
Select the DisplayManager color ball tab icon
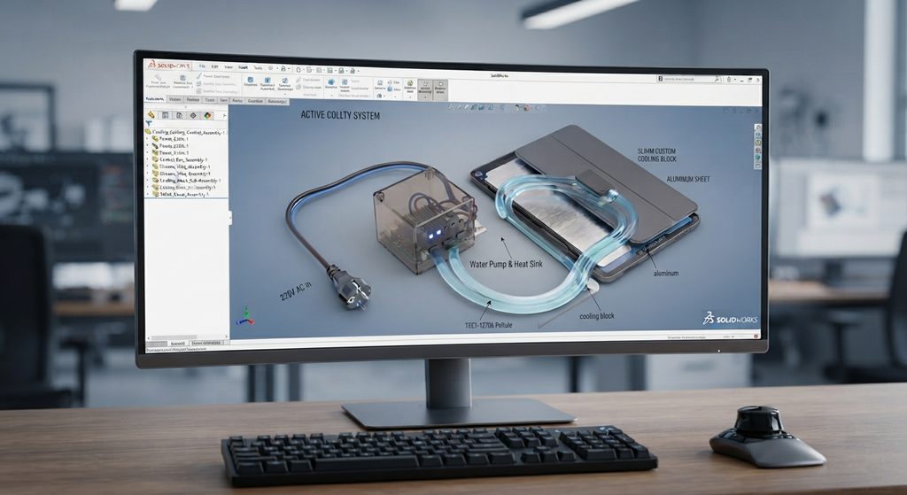(207, 115)
